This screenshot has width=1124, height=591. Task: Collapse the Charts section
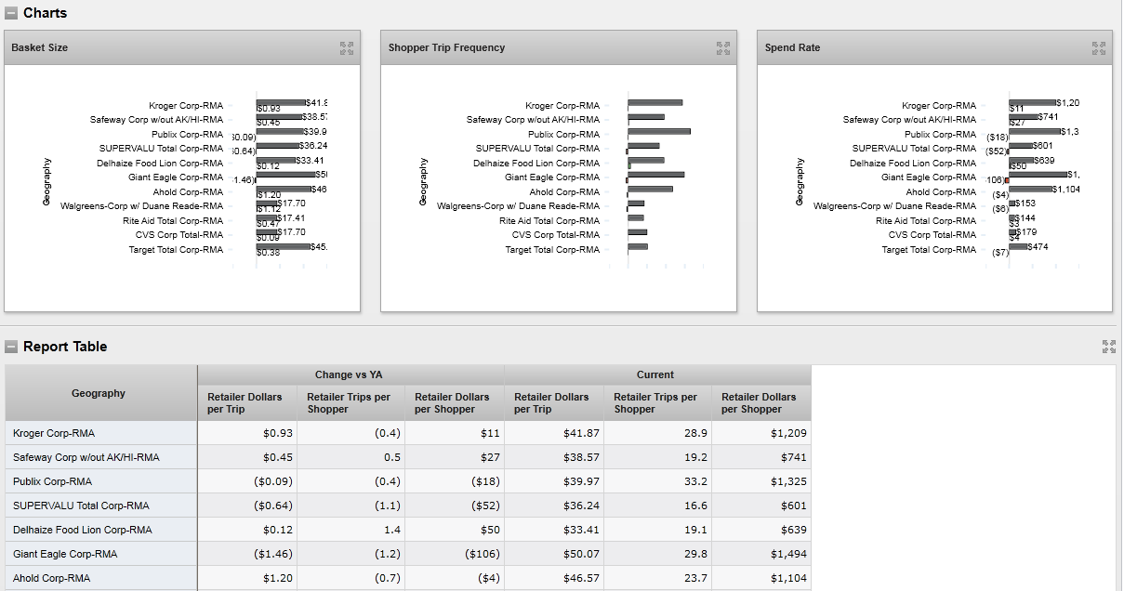(x=11, y=13)
